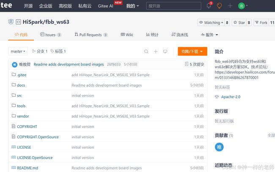The height and width of the screenshot is (172, 275).
Task: Expand the 服务 tab dropdown
Action: pos(209,35)
